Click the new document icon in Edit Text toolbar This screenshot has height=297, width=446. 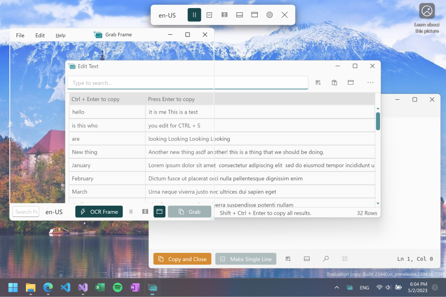click(x=318, y=82)
